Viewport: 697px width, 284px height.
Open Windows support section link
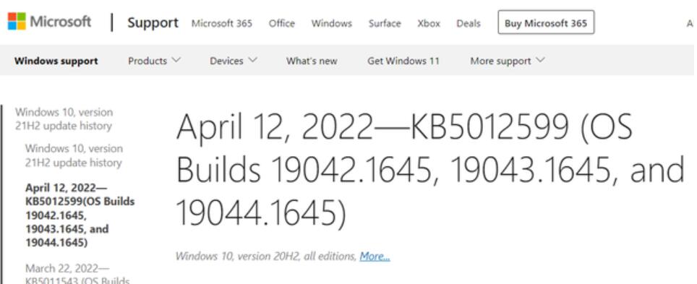(56, 61)
